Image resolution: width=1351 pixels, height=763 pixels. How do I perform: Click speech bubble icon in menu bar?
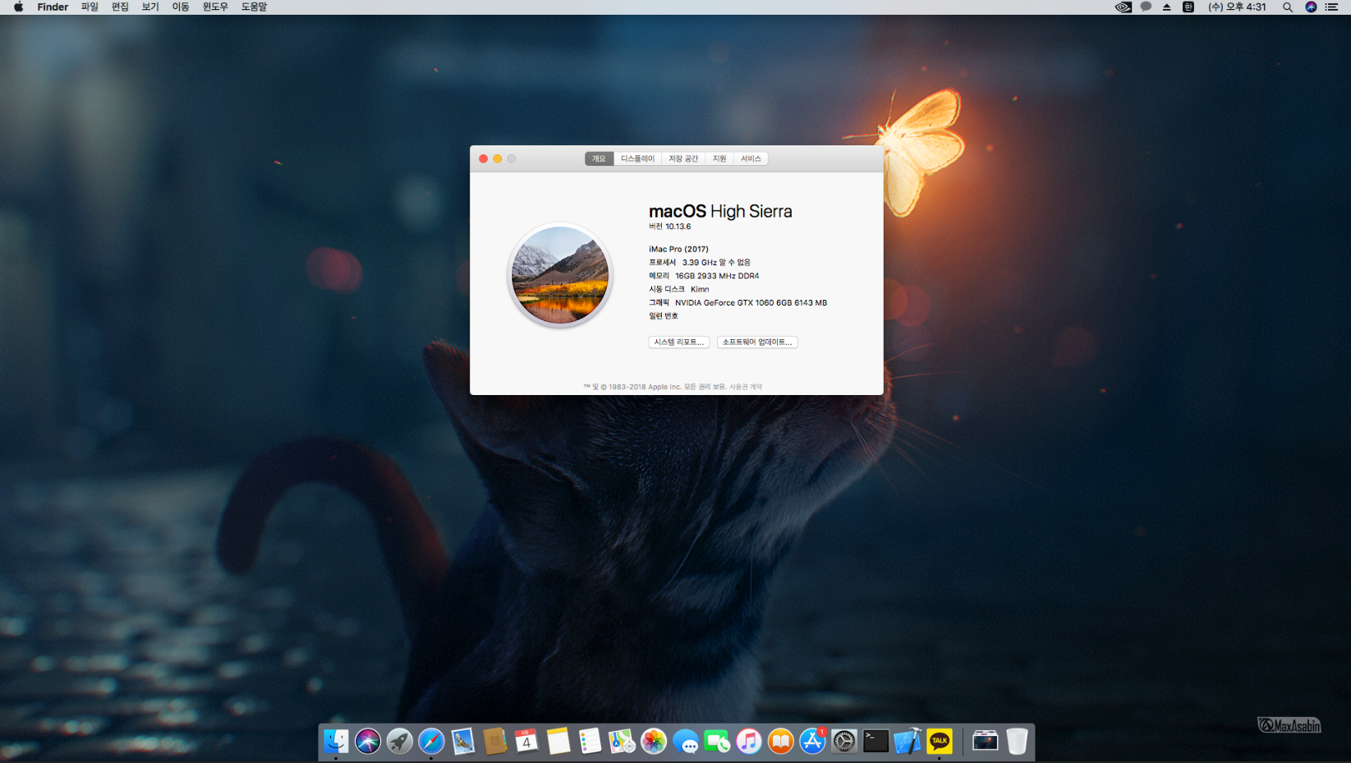coord(1146,7)
